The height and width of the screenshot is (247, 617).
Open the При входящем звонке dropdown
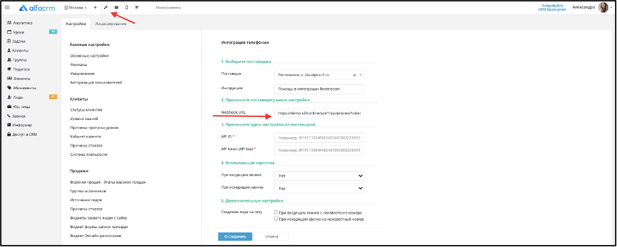[x=319, y=176]
